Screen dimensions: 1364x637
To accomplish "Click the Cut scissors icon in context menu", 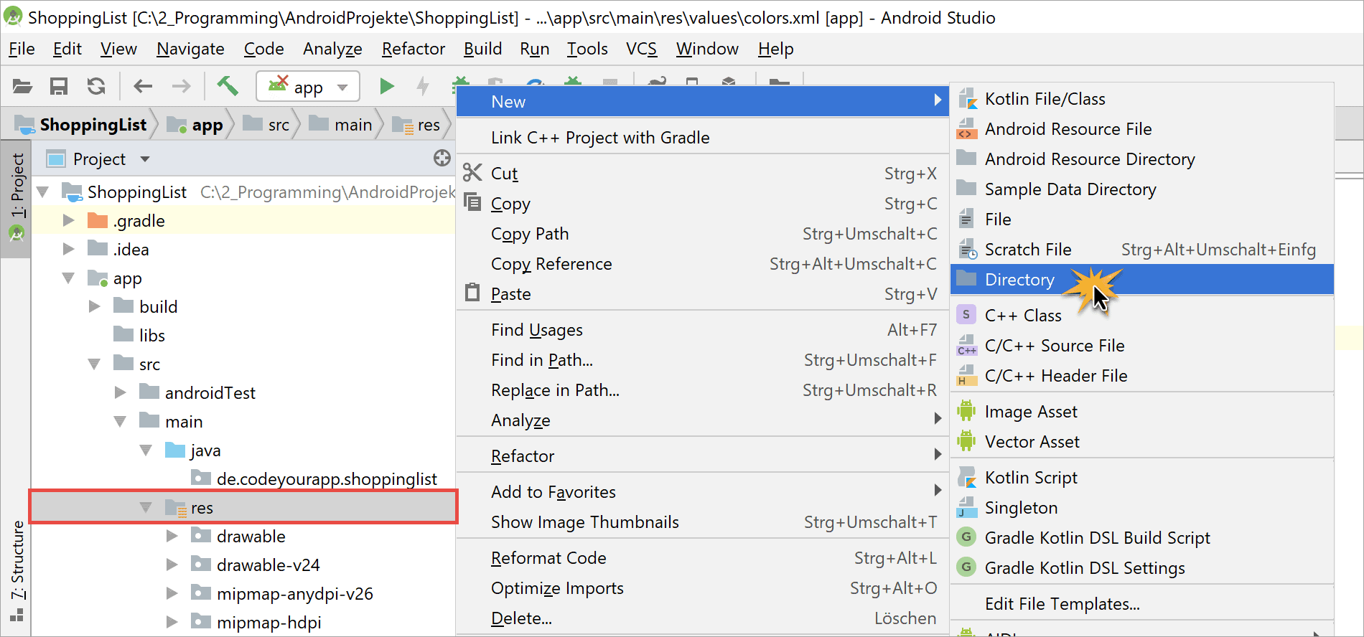I will pyautogui.click(x=472, y=173).
